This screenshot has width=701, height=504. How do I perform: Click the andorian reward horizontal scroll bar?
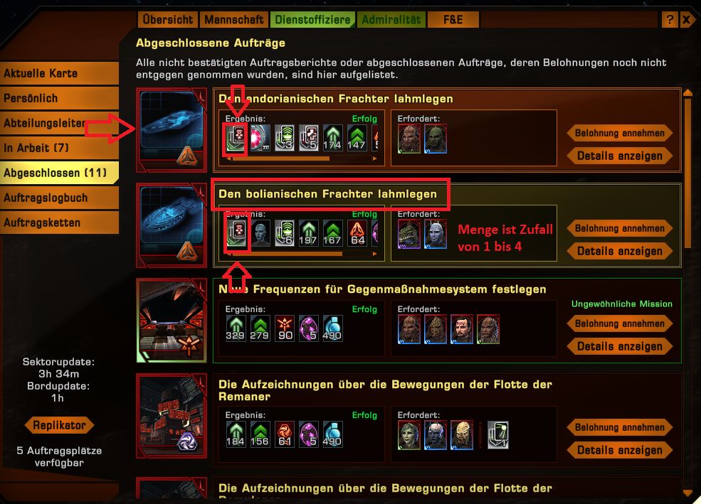point(302,159)
